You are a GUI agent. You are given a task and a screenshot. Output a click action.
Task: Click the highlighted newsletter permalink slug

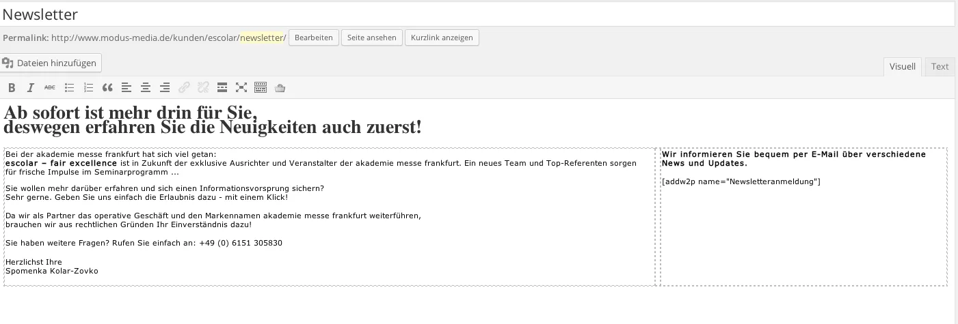pos(261,38)
